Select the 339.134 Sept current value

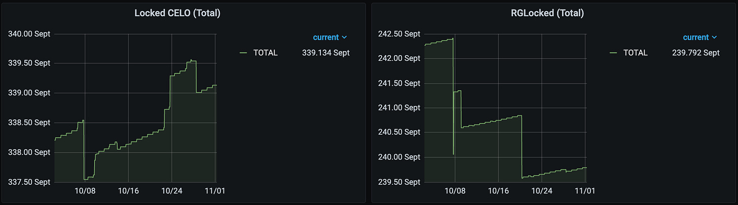[325, 53]
